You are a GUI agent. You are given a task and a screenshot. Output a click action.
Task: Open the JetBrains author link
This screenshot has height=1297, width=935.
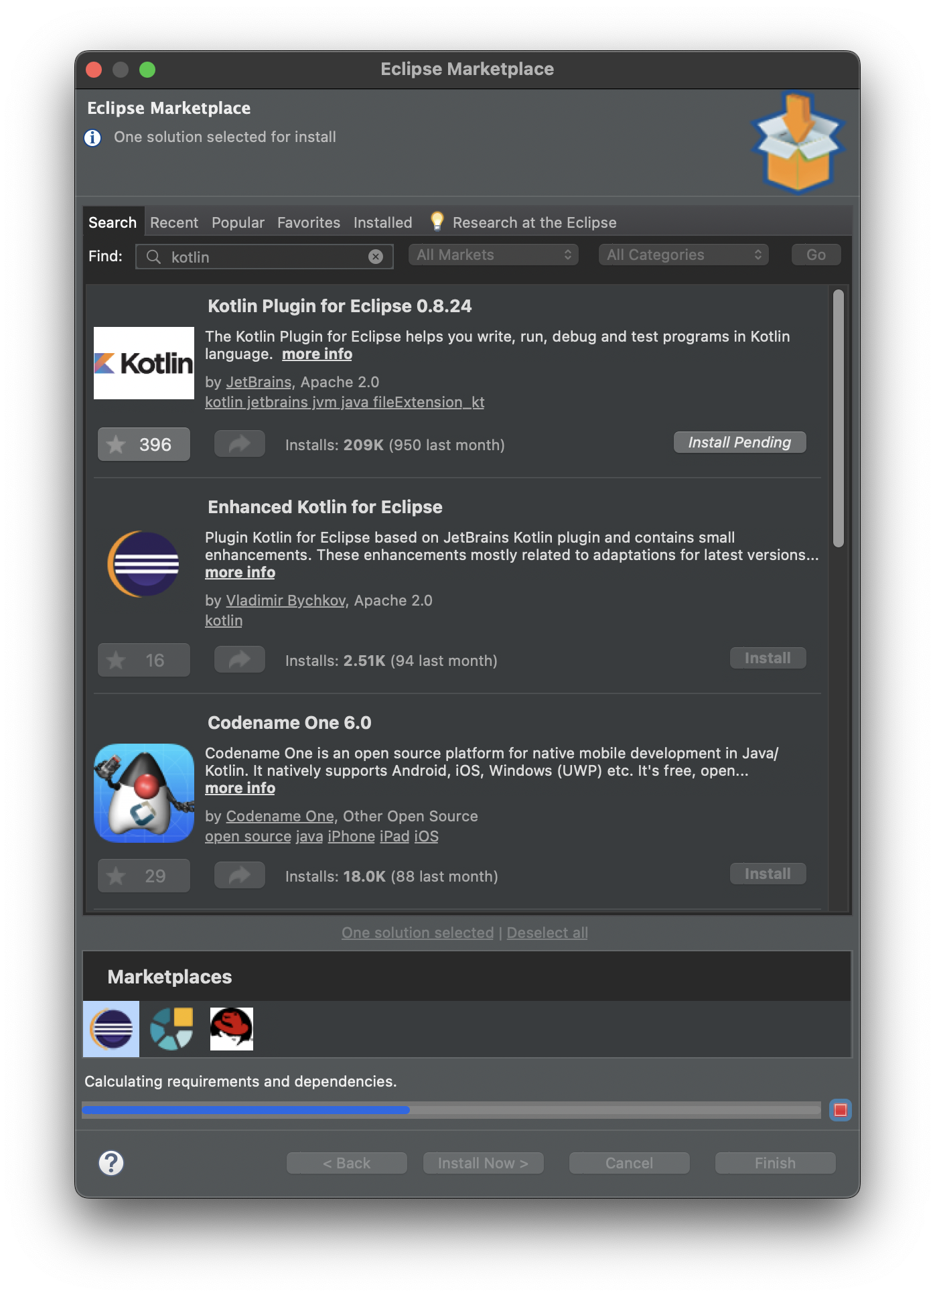tap(259, 382)
